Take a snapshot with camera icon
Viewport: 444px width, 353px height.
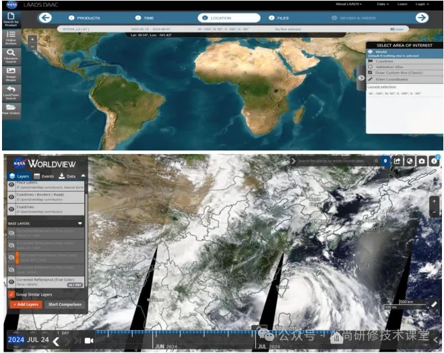tap(422, 161)
